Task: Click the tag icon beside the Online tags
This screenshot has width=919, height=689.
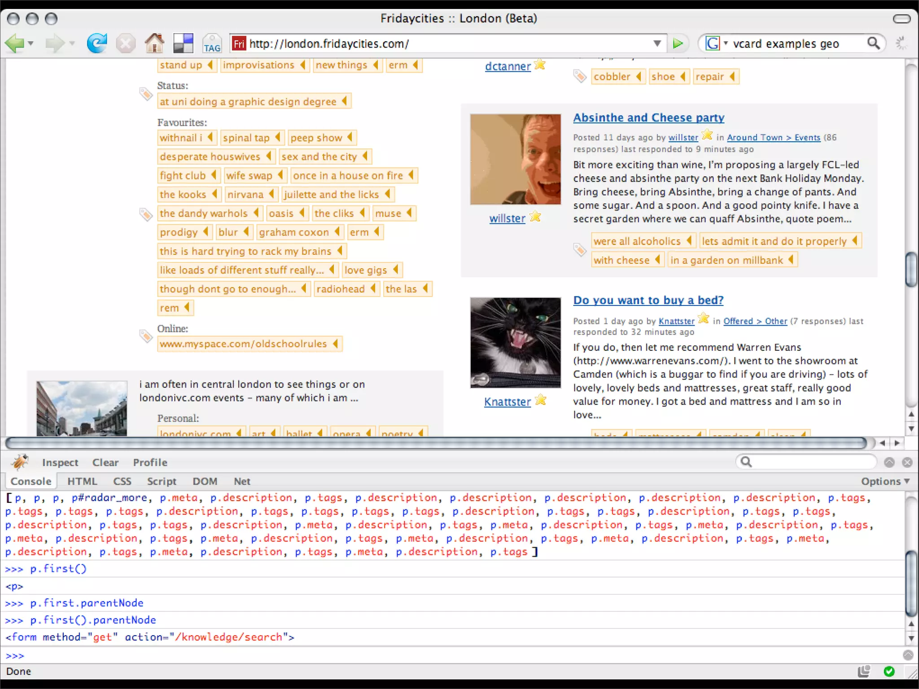Action: [x=146, y=336]
